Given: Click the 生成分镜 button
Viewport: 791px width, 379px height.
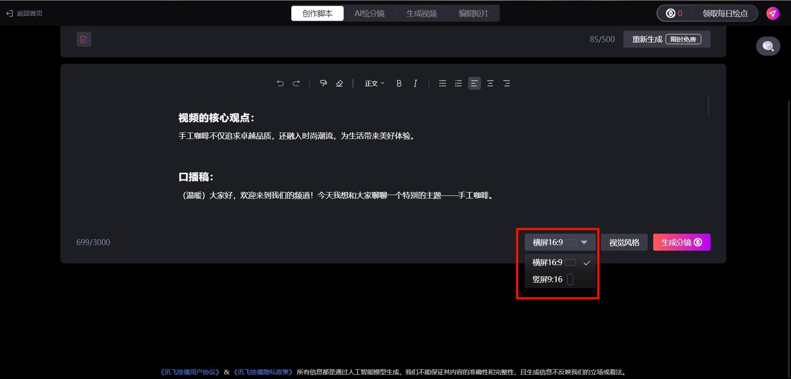Looking at the screenshot, I should (681, 242).
